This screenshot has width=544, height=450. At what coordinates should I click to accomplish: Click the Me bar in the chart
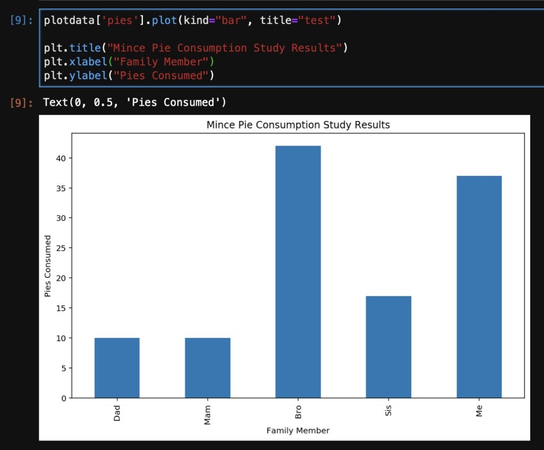point(479,287)
